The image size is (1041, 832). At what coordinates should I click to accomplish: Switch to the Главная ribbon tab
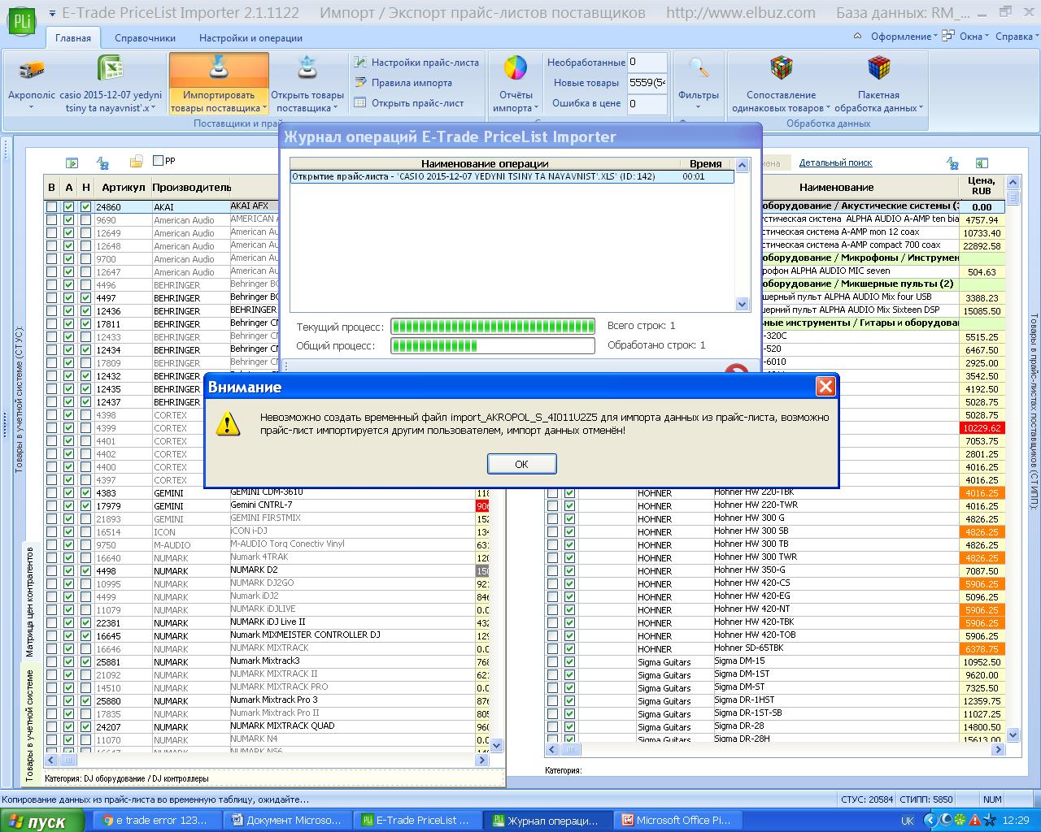click(x=73, y=37)
